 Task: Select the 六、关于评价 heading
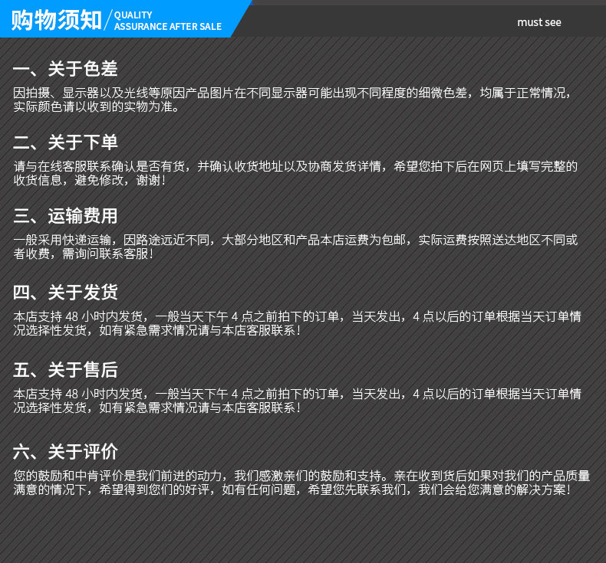point(65,451)
